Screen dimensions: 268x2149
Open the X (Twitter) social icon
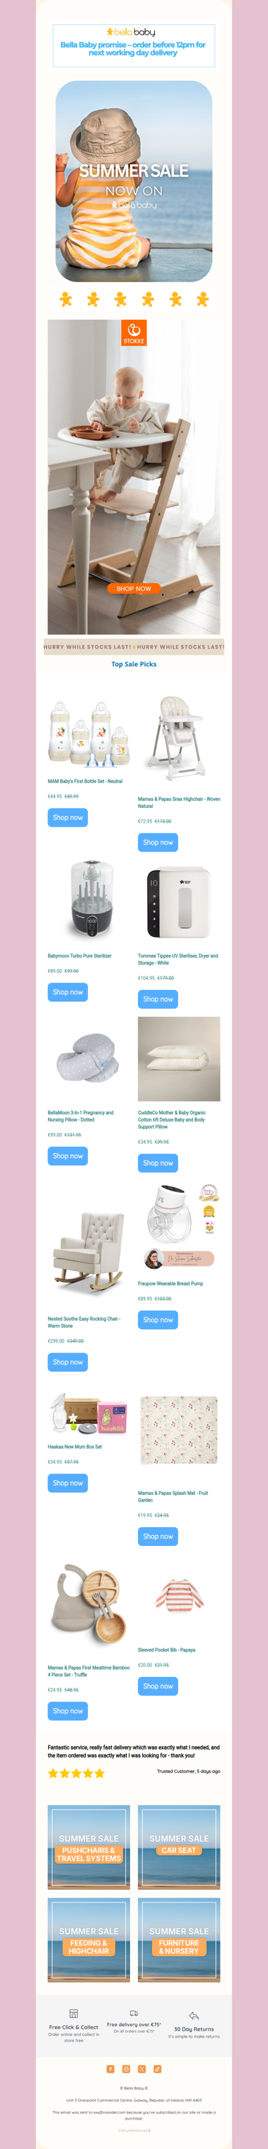tap(141, 2069)
